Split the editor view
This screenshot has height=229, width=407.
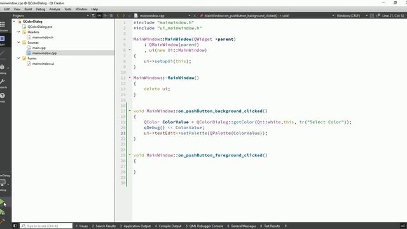click(x=372, y=15)
